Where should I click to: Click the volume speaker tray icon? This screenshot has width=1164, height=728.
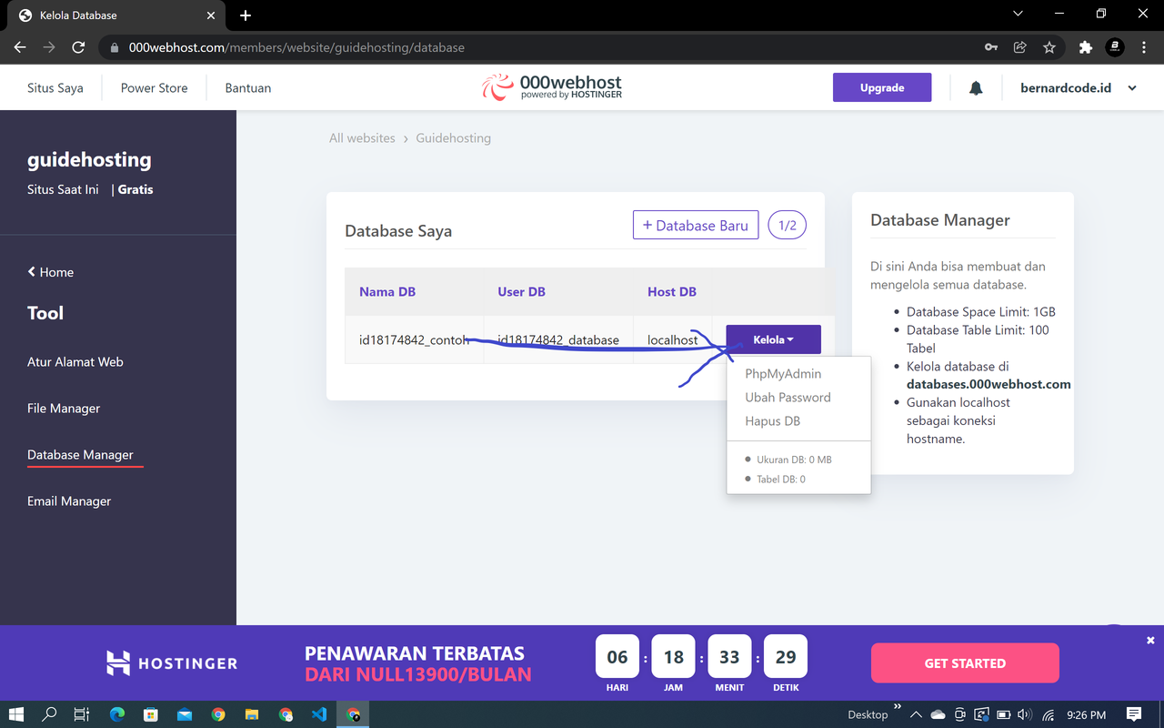tap(1025, 714)
